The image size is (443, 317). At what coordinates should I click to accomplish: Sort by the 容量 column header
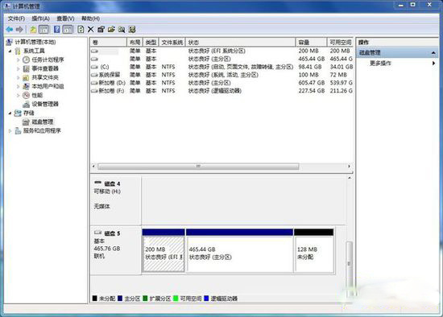coord(312,43)
